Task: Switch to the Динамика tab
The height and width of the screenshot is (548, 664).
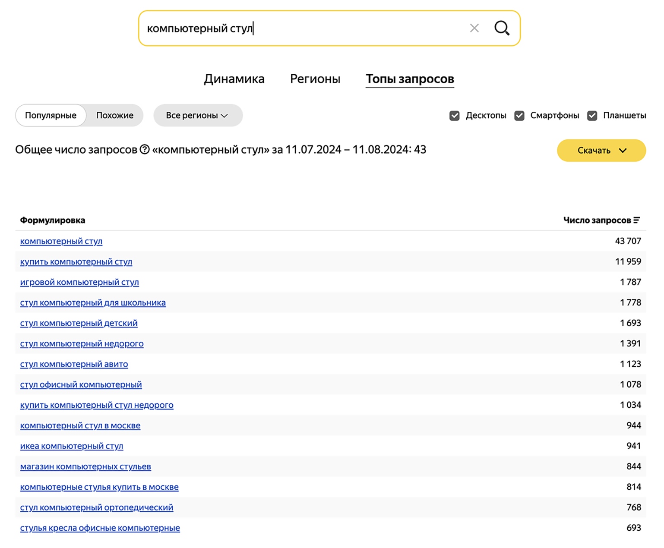Action: [234, 79]
